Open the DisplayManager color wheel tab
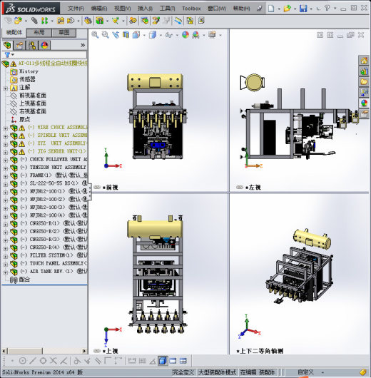The width and height of the screenshot is (371, 378). (x=45, y=46)
